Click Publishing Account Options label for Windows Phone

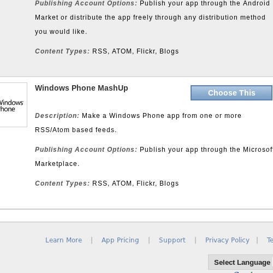(x=86, y=150)
